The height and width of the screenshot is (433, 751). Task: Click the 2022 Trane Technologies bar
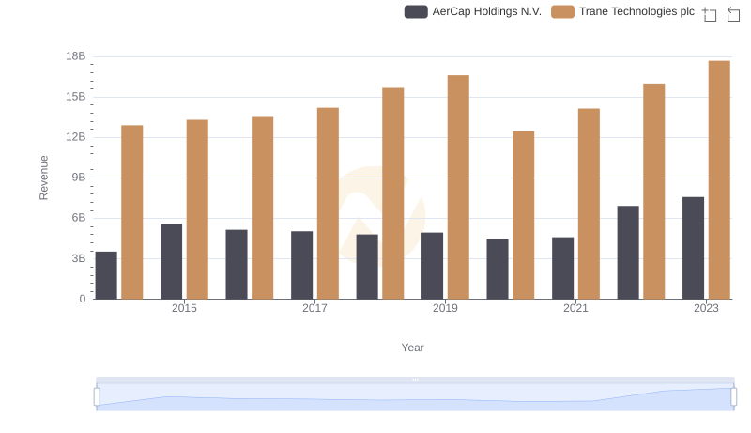tap(654, 191)
